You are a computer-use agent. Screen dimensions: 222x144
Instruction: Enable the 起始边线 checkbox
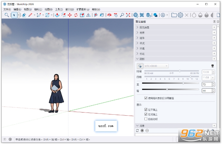pos(146,119)
